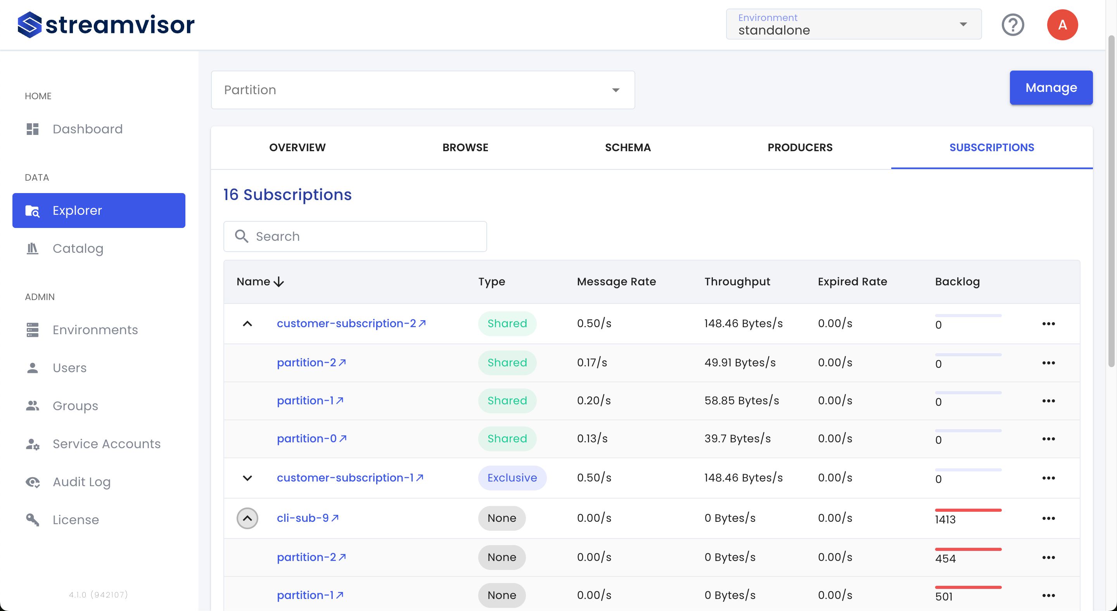The height and width of the screenshot is (611, 1117).
Task: Open Environments admin page
Action: pyautogui.click(x=95, y=330)
